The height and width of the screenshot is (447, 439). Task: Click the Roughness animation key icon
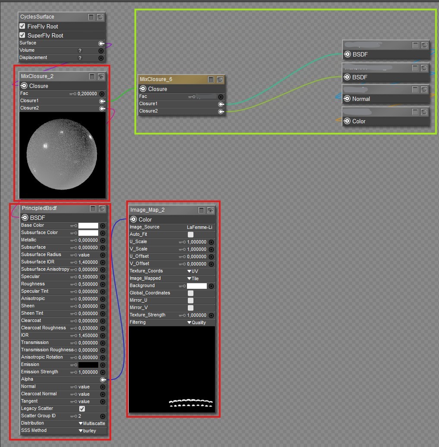click(74, 284)
